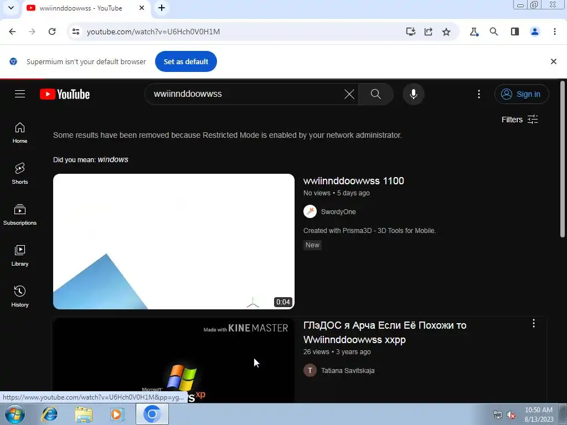Open the tab search dropdown arrow
This screenshot has height=425, width=567.
11,8
